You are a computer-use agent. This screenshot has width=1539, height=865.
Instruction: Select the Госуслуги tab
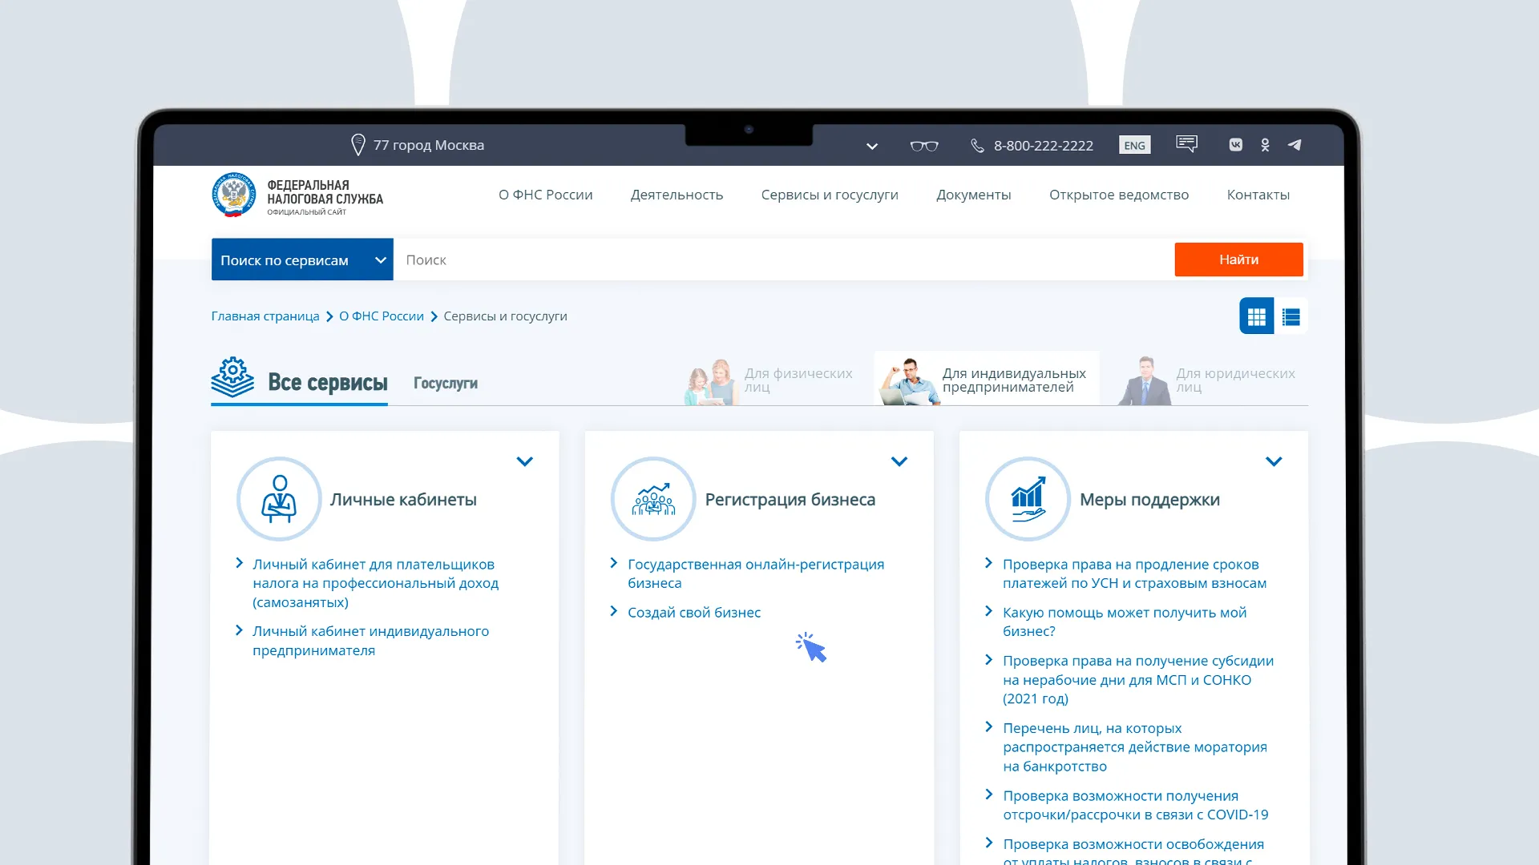click(x=446, y=384)
